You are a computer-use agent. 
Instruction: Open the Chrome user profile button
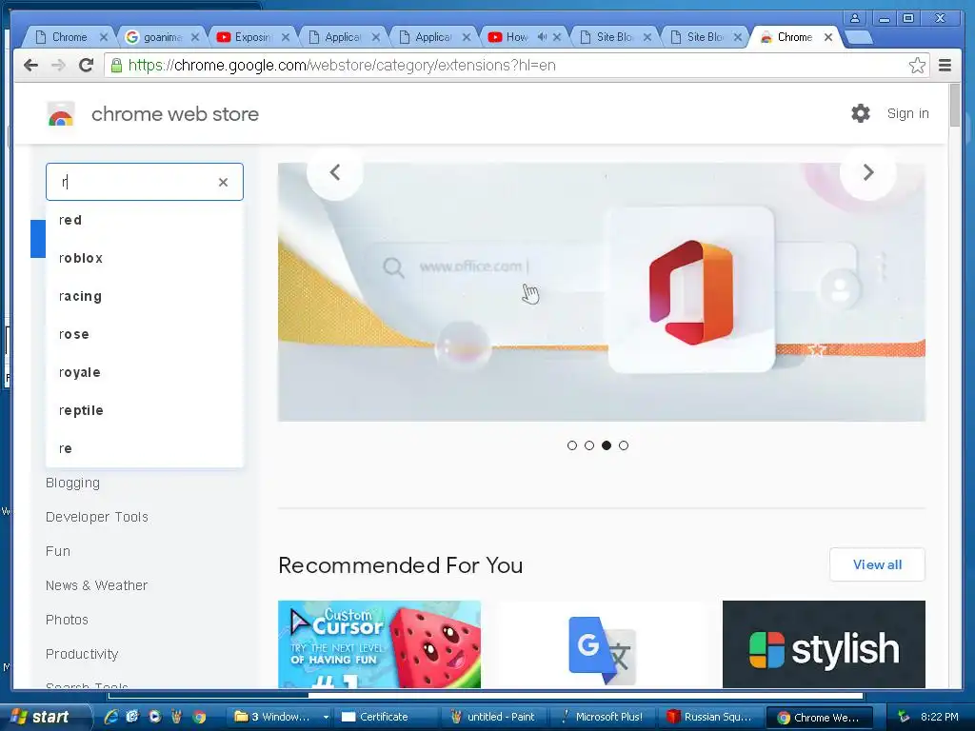(x=855, y=19)
